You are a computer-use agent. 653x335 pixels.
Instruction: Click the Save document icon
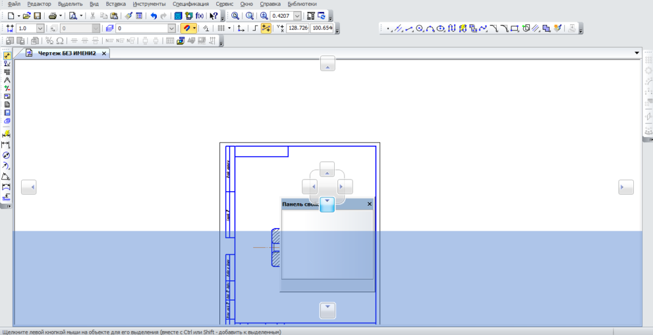click(37, 15)
